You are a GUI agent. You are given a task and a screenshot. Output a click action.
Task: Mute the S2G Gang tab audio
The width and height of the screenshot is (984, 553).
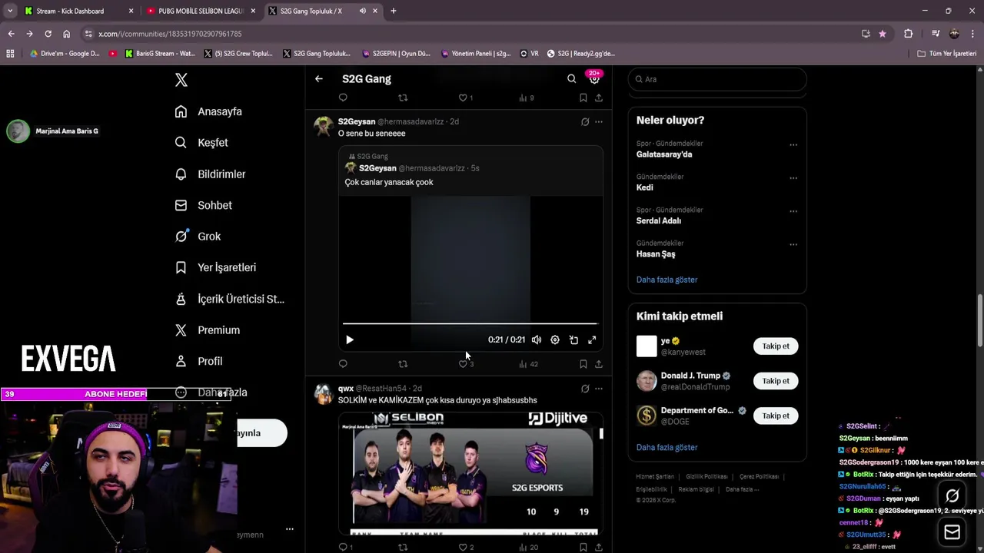[x=362, y=11]
